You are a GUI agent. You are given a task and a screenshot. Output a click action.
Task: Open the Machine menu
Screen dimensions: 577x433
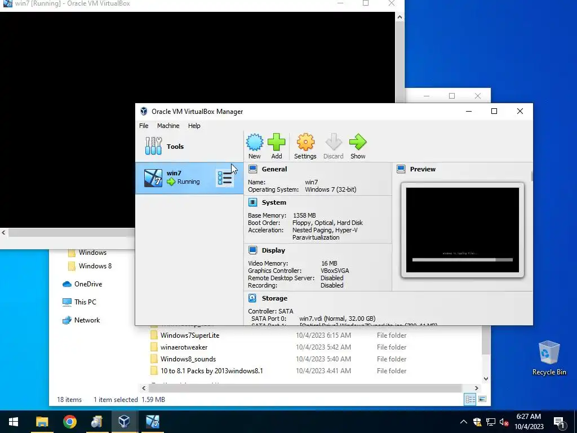[x=168, y=126]
